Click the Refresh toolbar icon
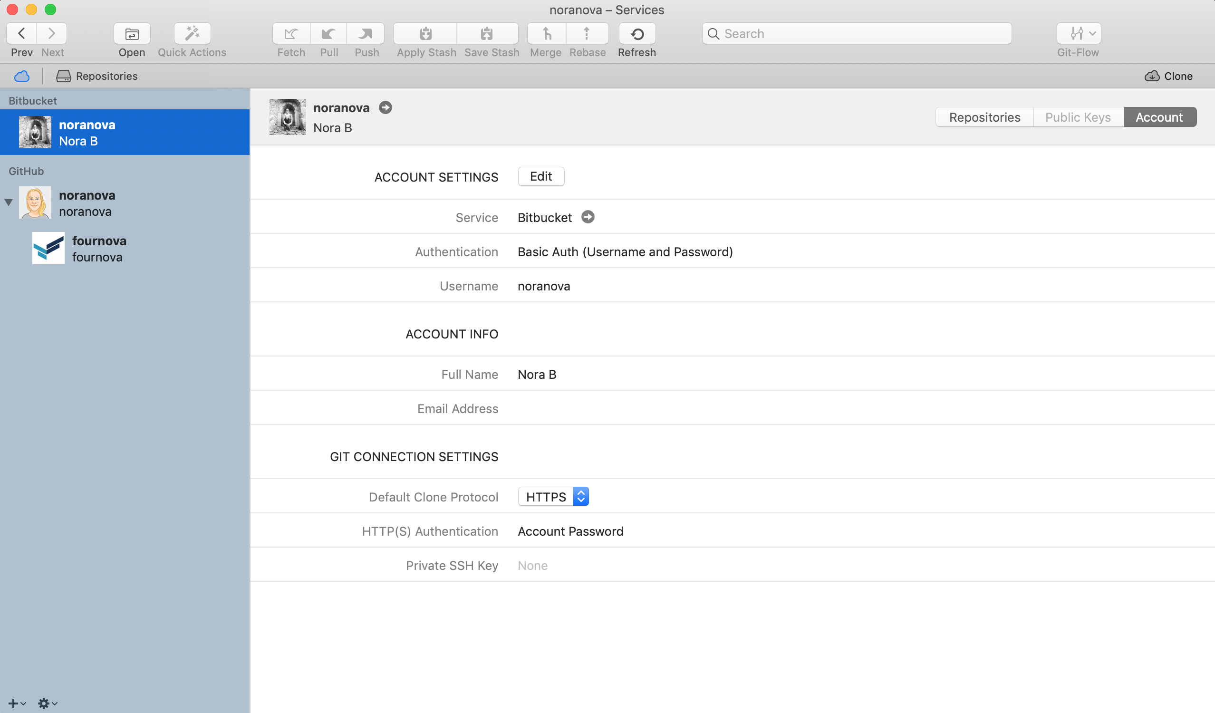 (x=636, y=34)
